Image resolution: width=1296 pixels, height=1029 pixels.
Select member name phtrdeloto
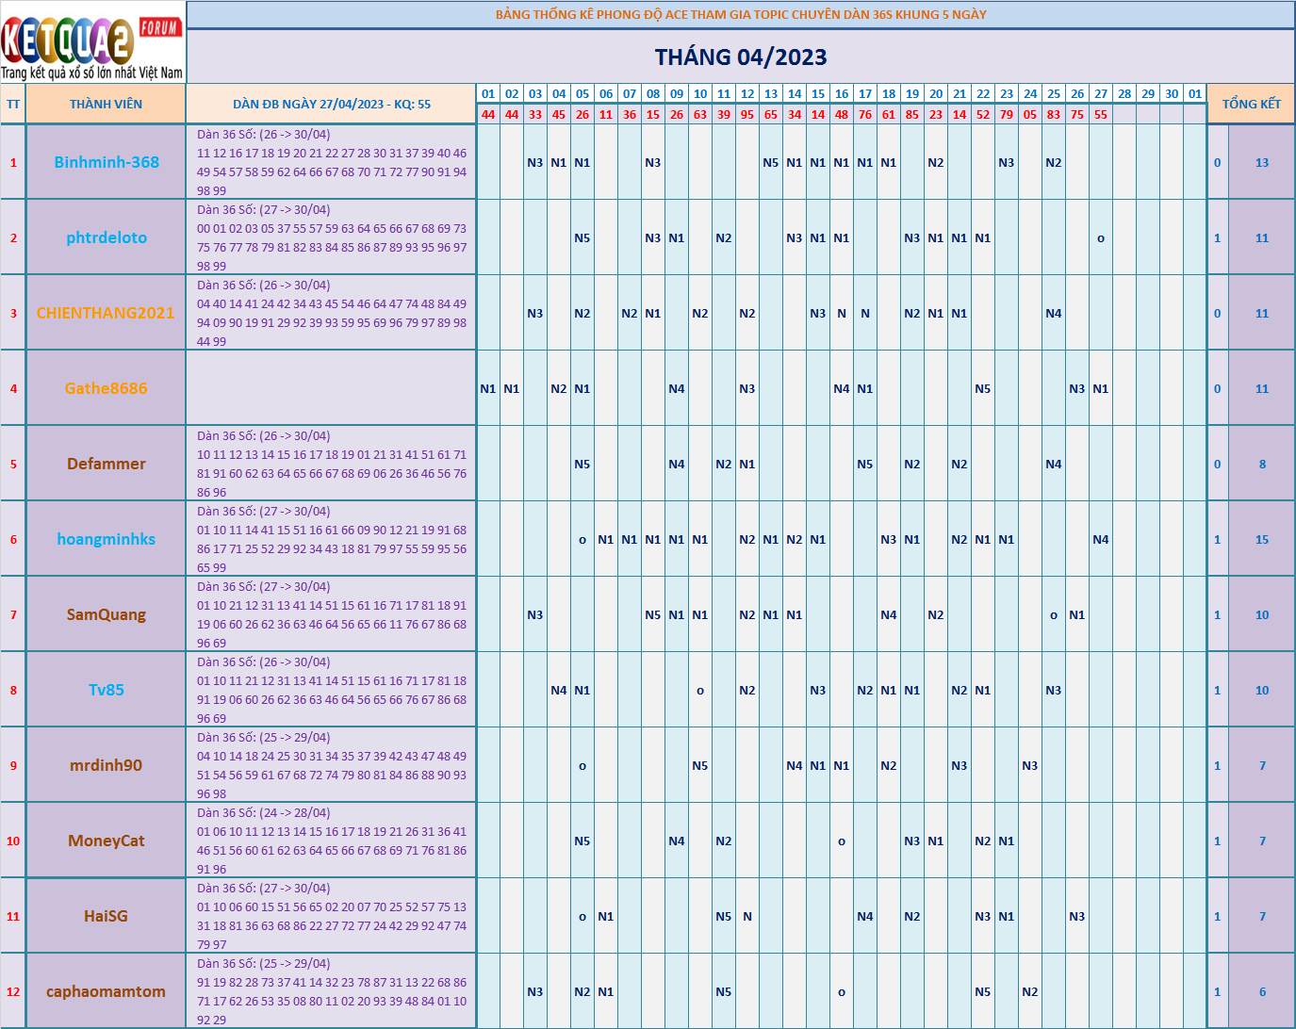tap(107, 237)
